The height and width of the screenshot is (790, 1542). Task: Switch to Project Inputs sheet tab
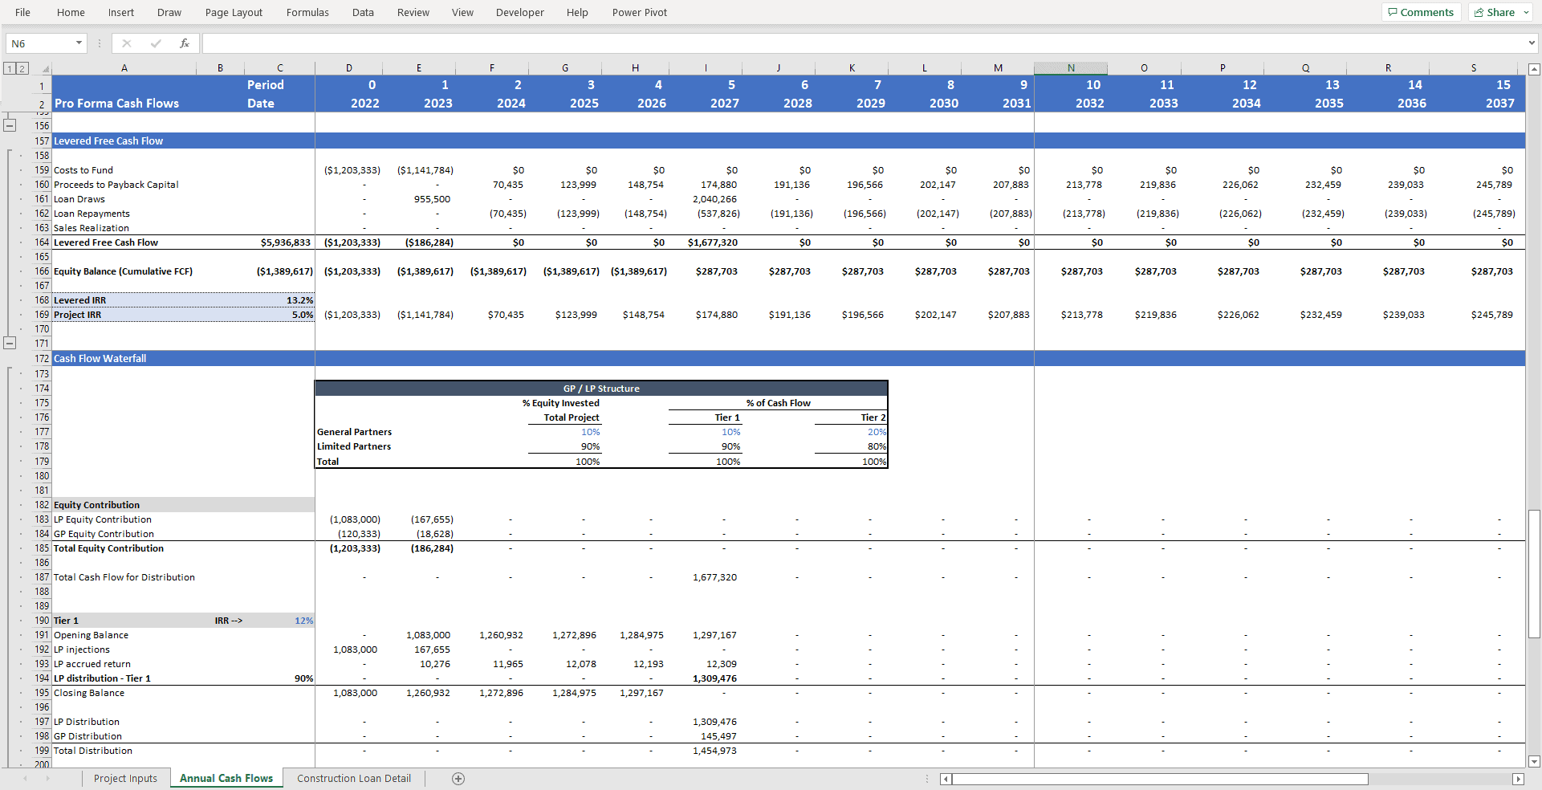pyautogui.click(x=125, y=778)
